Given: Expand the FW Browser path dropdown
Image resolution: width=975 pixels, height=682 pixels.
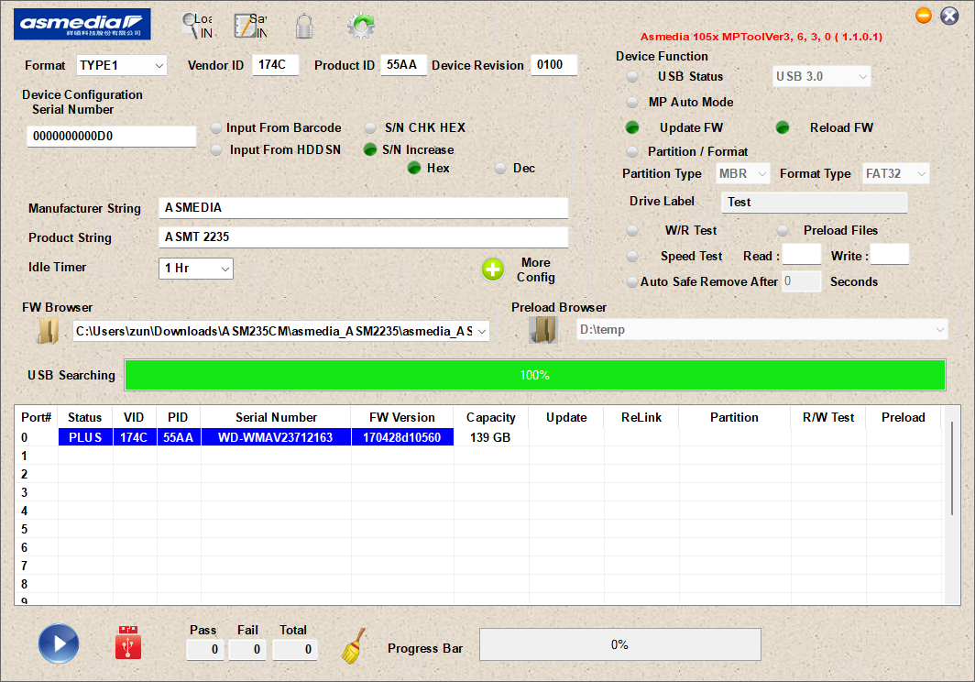Looking at the screenshot, I should [x=481, y=331].
